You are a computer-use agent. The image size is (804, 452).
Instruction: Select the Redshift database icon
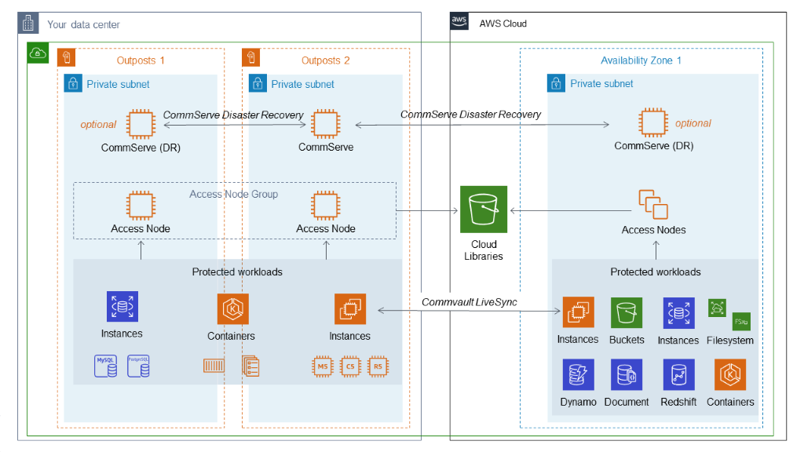pos(678,375)
